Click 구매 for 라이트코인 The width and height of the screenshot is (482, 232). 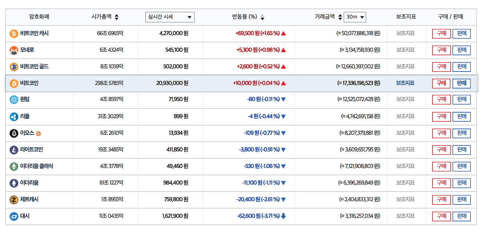tap(441, 150)
